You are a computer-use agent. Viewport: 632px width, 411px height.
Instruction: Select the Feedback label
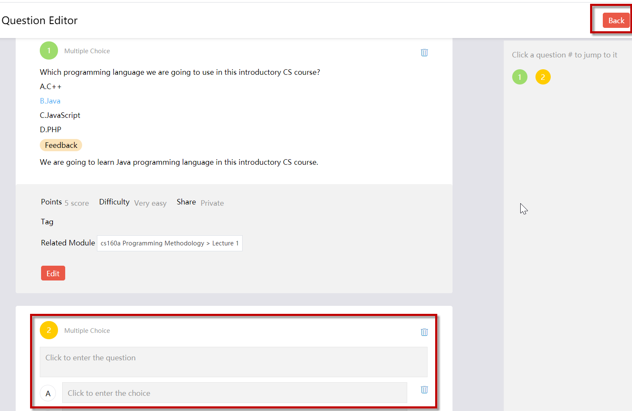(61, 145)
